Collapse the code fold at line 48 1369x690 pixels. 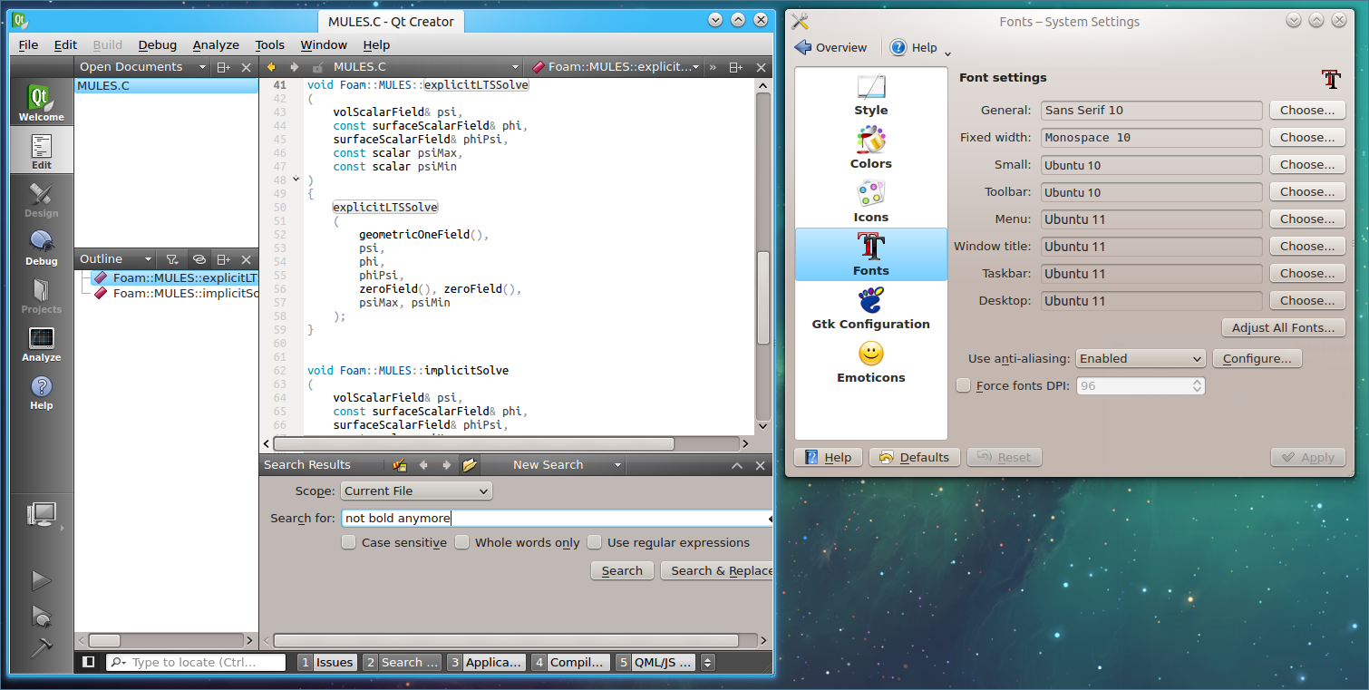(296, 180)
